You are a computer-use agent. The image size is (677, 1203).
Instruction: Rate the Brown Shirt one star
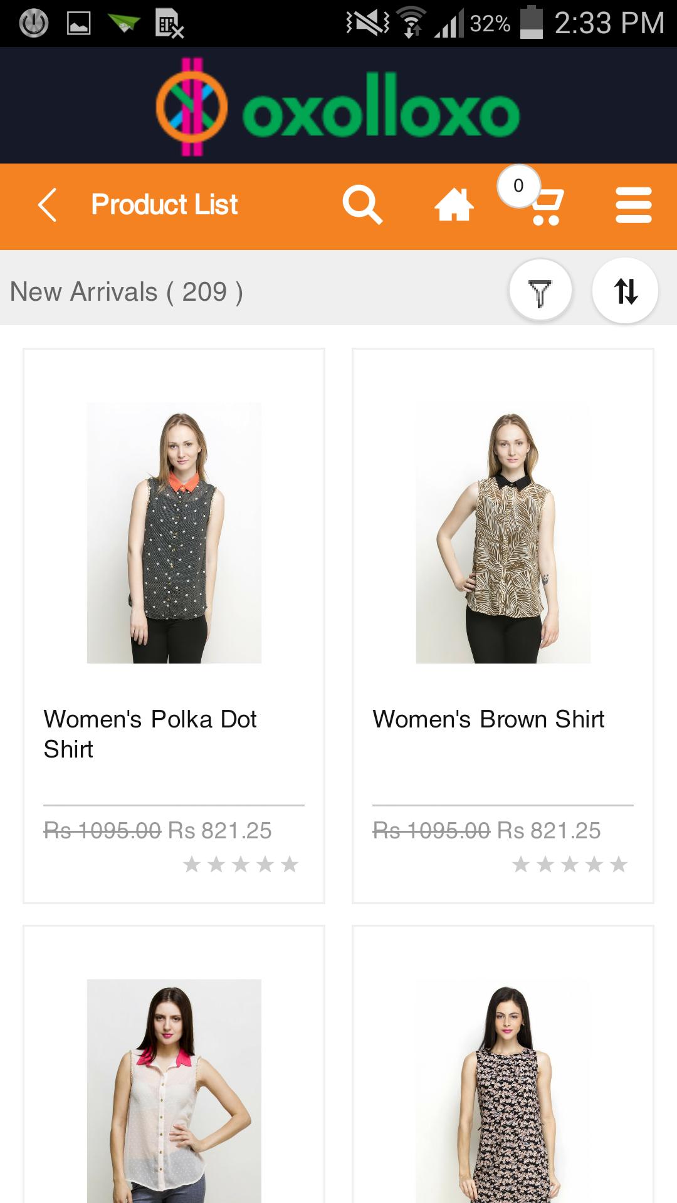521,865
